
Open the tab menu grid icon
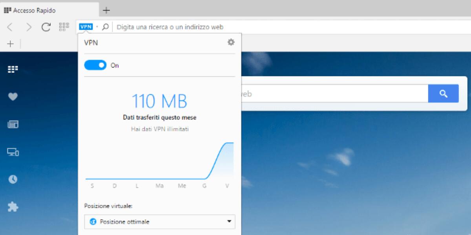pos(64,26)
